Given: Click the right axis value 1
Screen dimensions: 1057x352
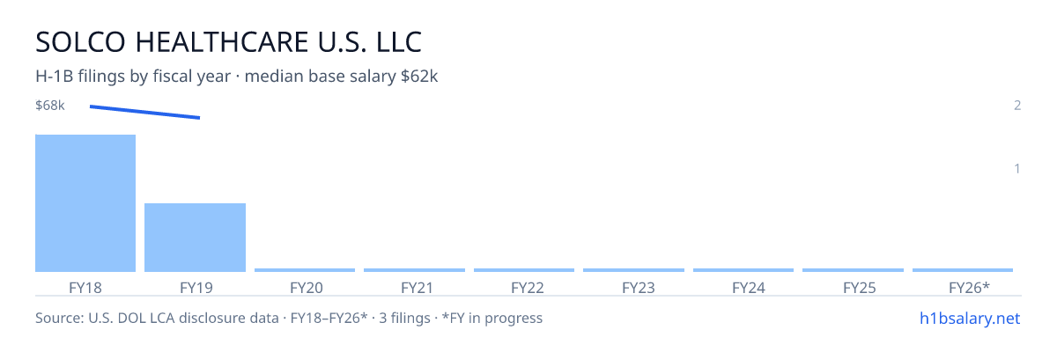Looking at the screenshot, I should 1017,168.
